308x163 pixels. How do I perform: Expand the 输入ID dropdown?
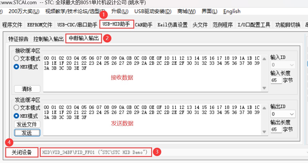[x=283, y=65]
